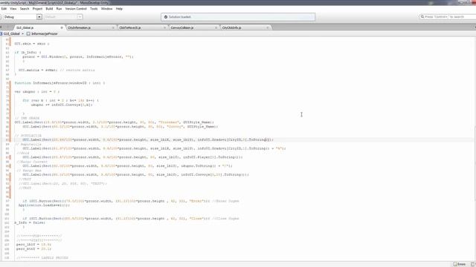
Task: Click the Solution loaded status icon
Action: click(166, 17)
